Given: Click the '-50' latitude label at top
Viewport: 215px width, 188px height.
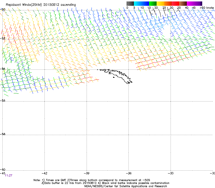Looking at the screenshot, I should (3, 10).
